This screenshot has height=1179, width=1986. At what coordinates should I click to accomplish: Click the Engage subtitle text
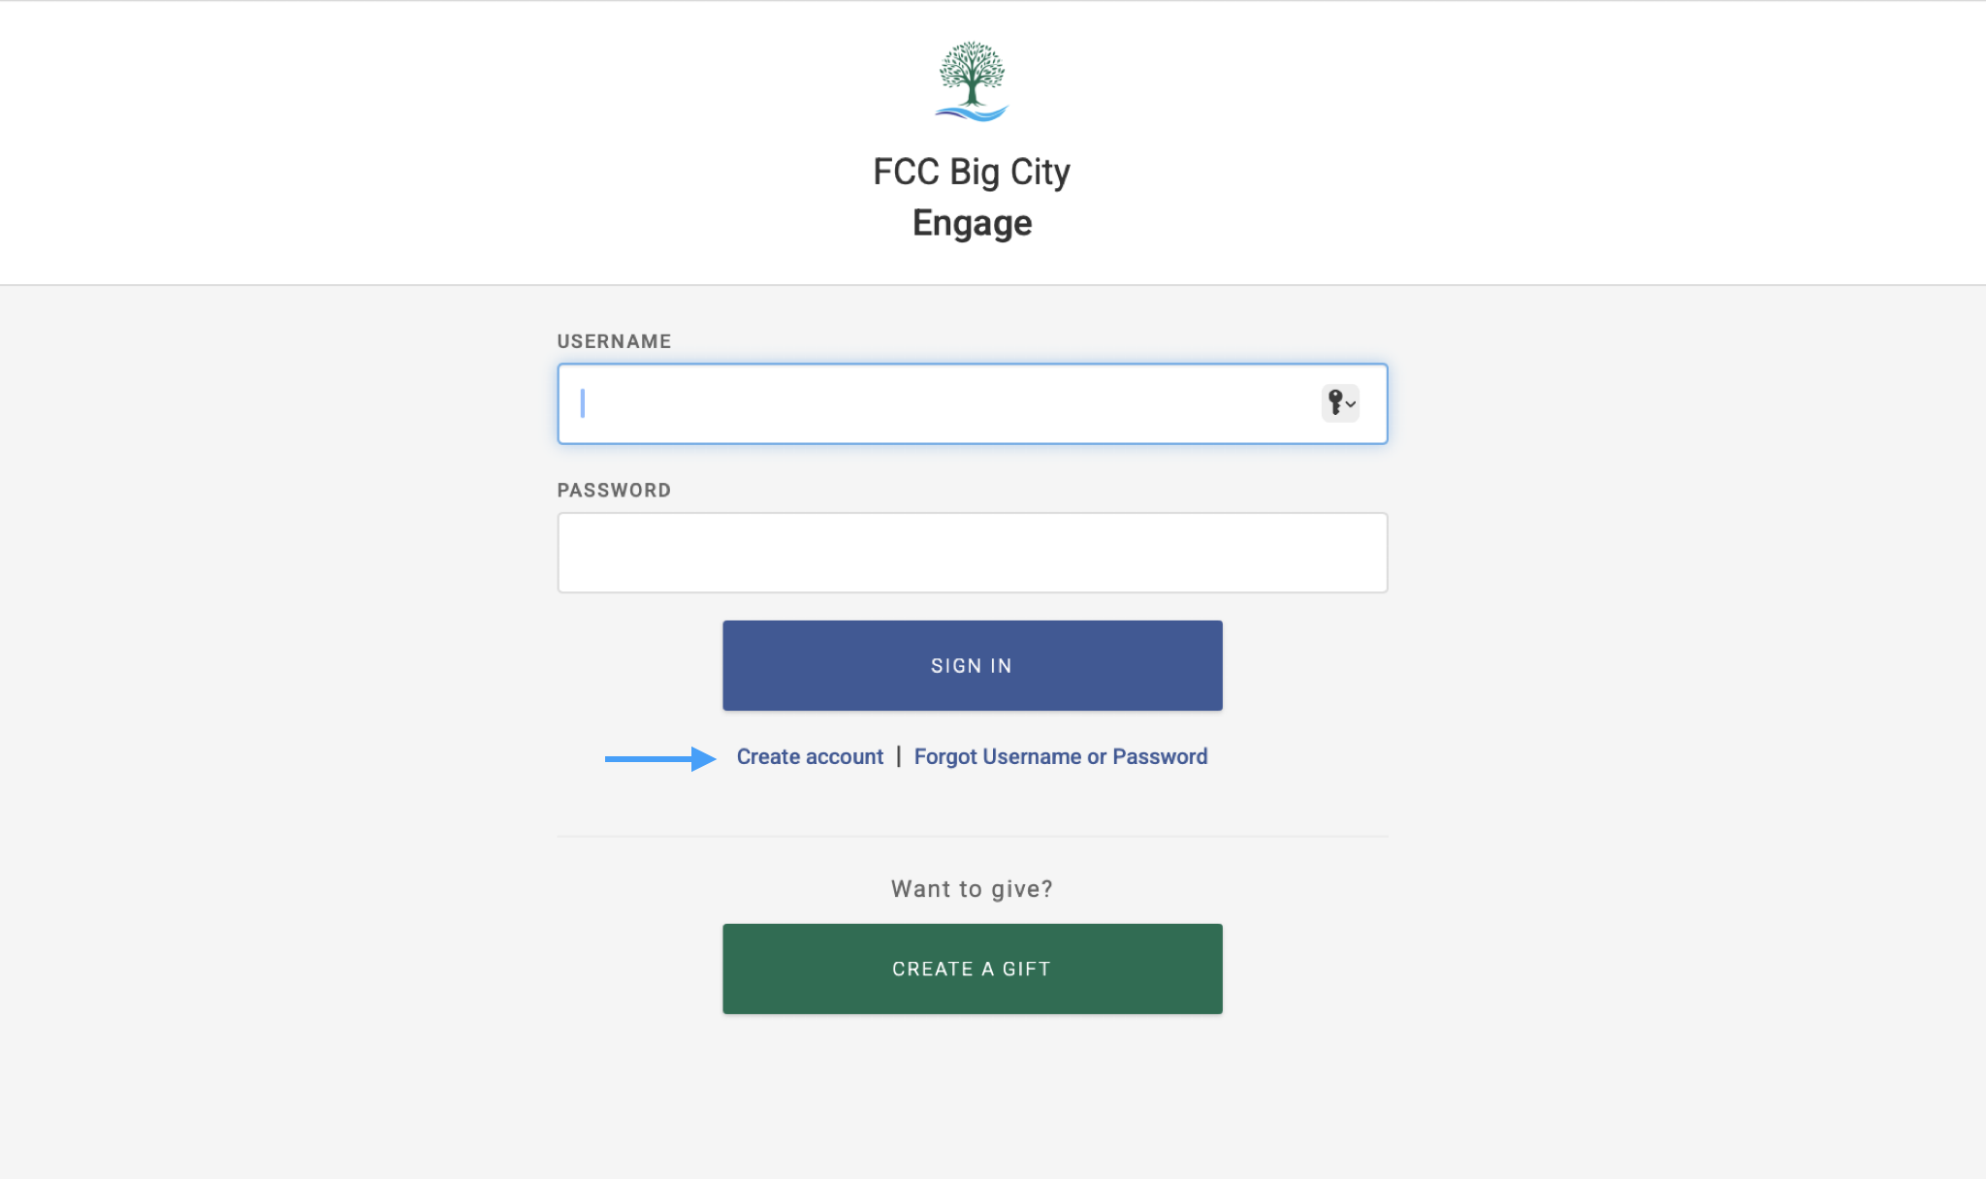[972, 222]
